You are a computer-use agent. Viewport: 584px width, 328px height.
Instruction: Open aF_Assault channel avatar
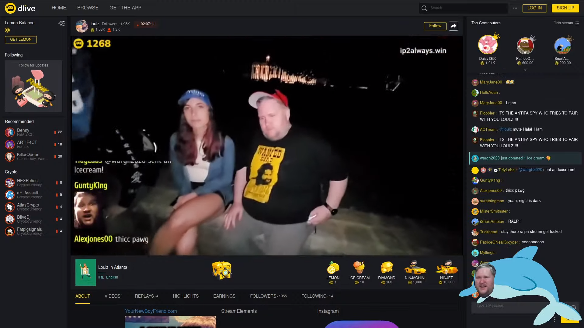(x=10, y=195)
